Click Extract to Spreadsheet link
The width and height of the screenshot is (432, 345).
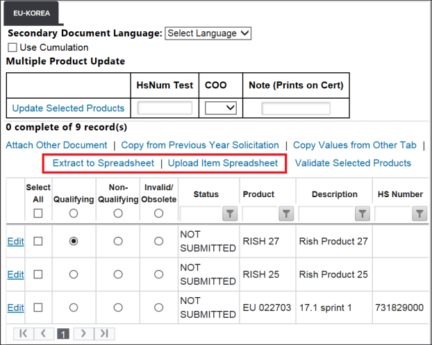(103, 163)
